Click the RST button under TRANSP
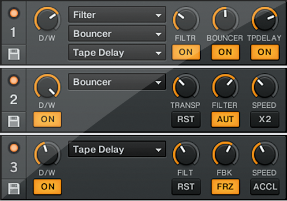The image size is (287, 201). (x=186, y=119)
